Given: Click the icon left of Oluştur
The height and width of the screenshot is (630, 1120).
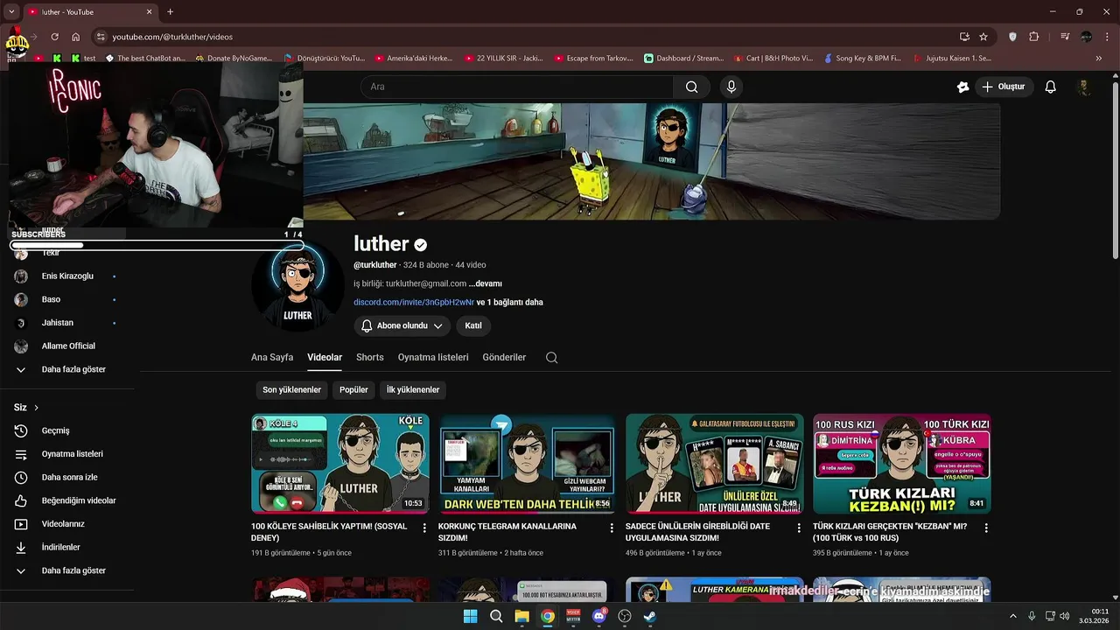Looking at the screenshot, I should tap(962, 87).
